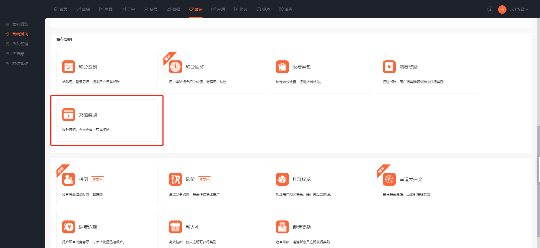
Task: Click the 砍价 icon
Action: coord(175,179)
